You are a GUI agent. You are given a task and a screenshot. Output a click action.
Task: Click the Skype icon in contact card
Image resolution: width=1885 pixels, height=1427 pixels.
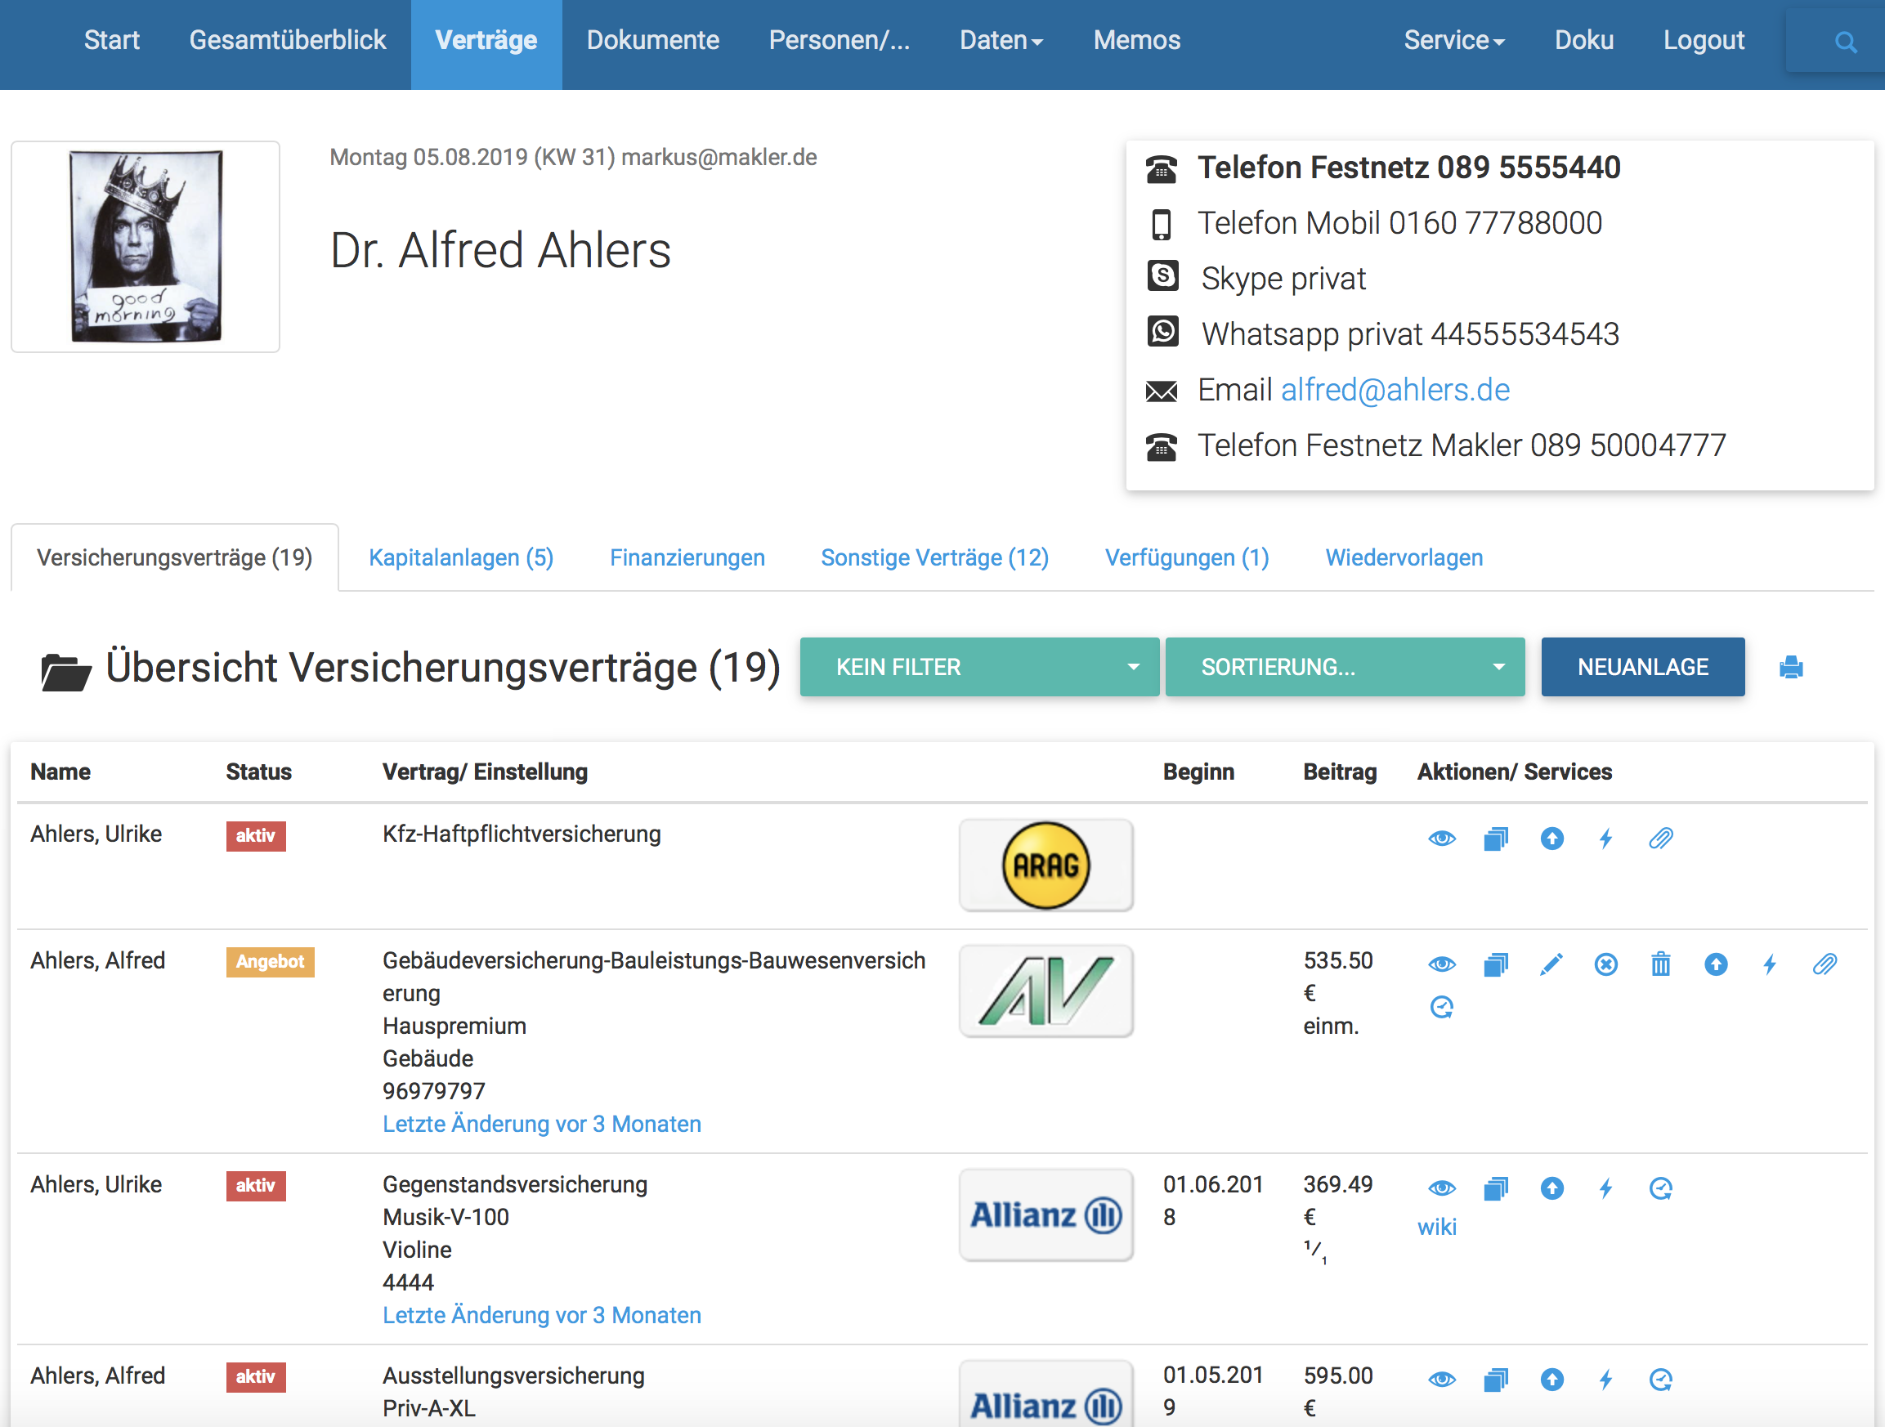pos(1163,276)
